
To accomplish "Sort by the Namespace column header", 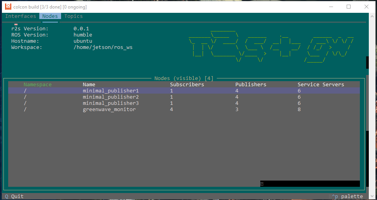I will click(37, 84).
